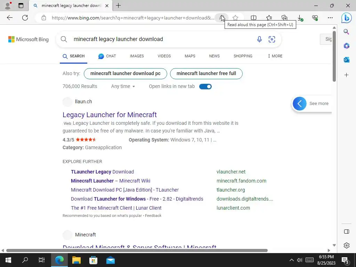This screenshot has width=356, height=267.
Task: Click the horizontal page scrollbar
Action: (137, 251)
